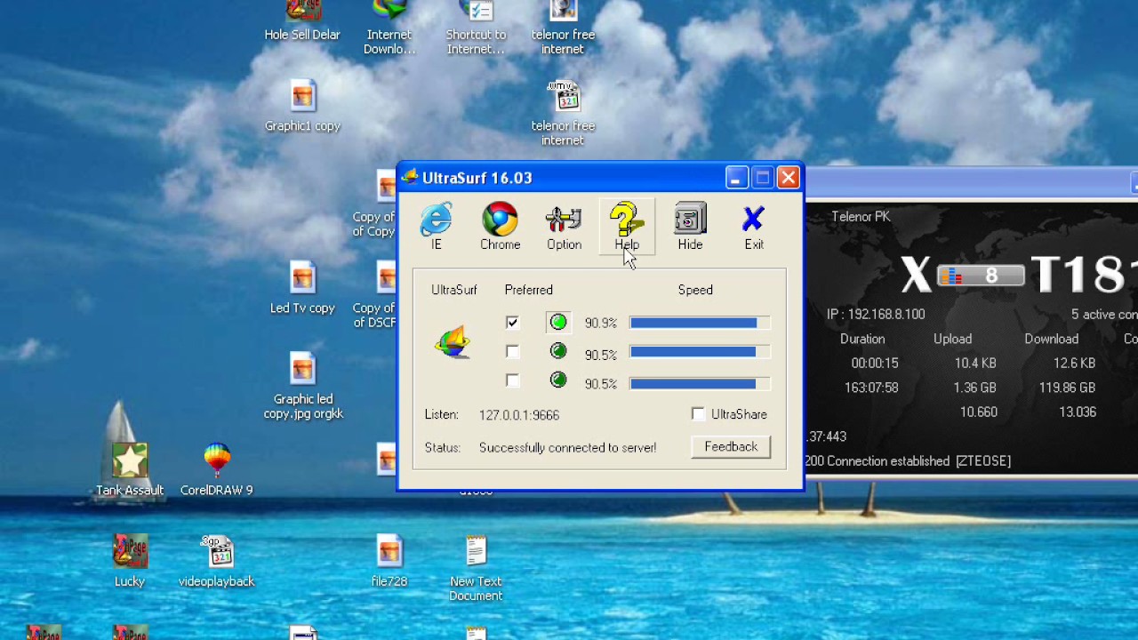The image size is (1138, 640).
Task: Click the Upload label in the background window
Action: coord(952,339)
